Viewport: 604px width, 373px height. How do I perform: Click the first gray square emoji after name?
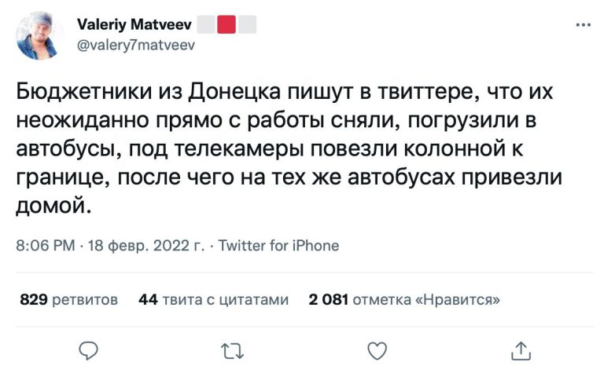(206, 24)
